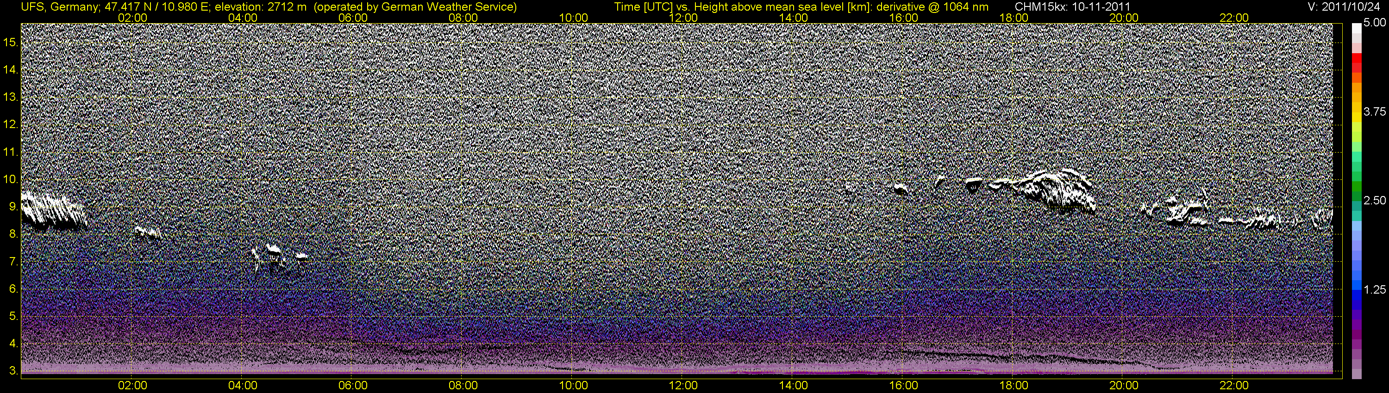
Task: Click the 14:00 label on the bottom time axis
Action: click(794, 386)
